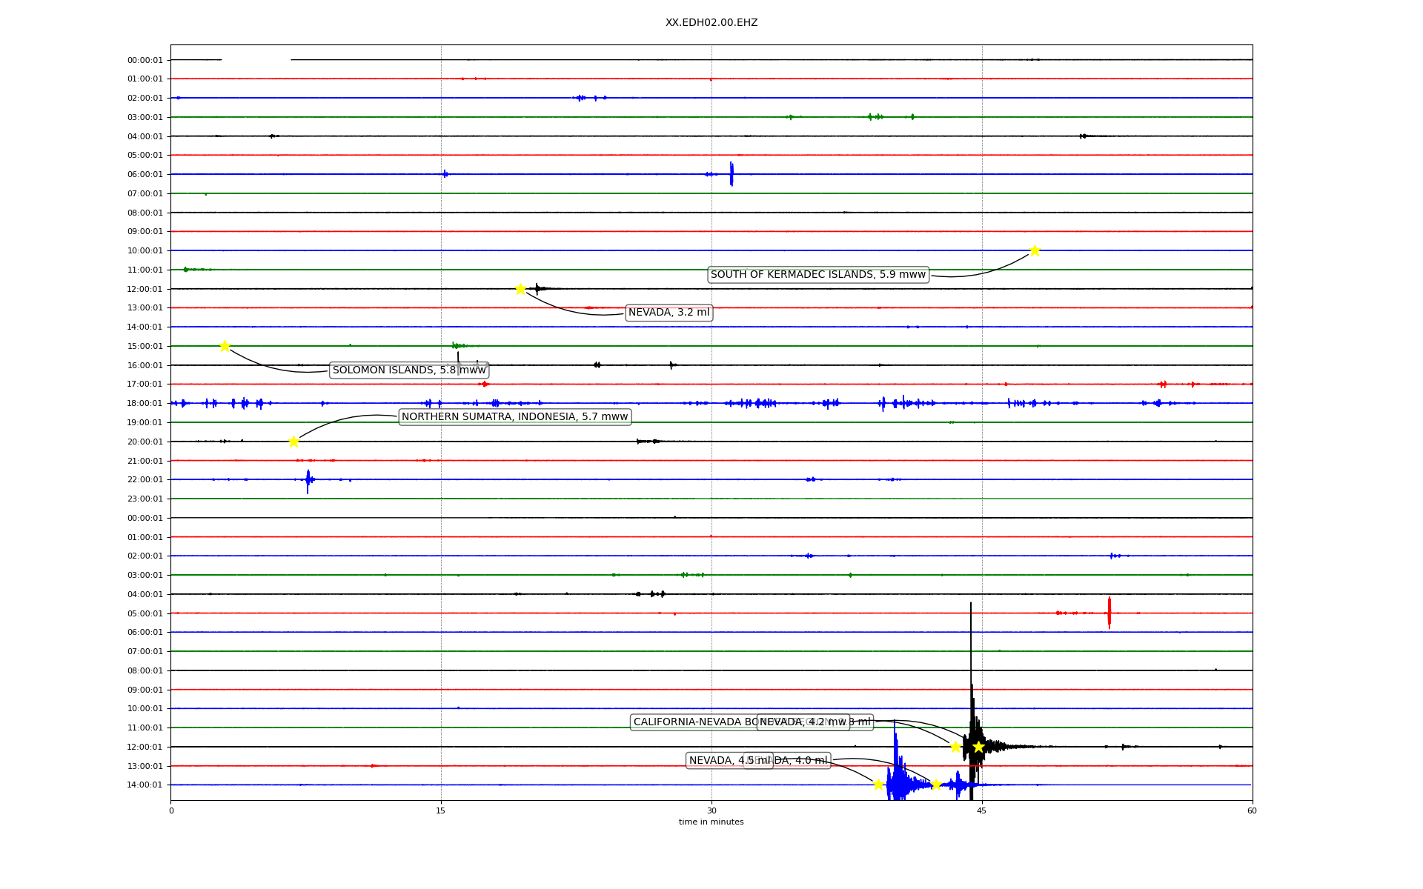Click the Nevada 3.2 ml event star
Viewport: 1423px width, 889px height.
(x=520, y=289)
